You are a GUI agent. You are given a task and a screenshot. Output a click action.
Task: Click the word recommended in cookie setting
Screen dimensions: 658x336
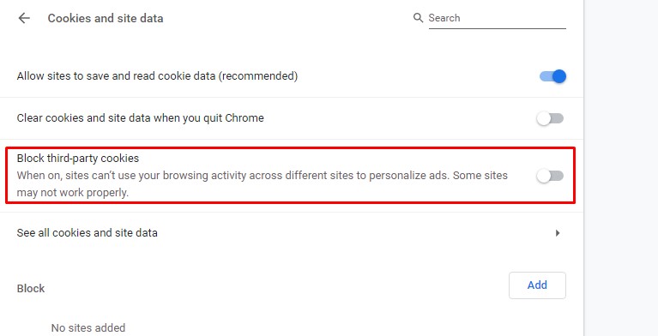tap(258, 76)
